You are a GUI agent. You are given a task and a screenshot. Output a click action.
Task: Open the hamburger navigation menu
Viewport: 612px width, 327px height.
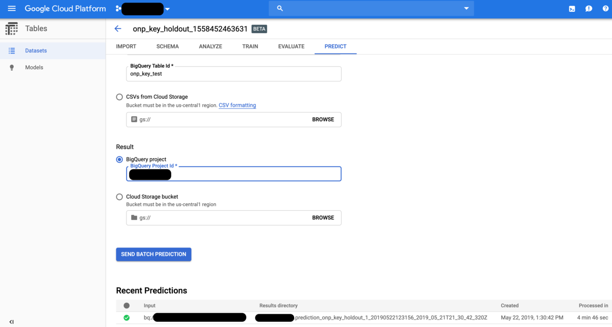click(12, 9)
